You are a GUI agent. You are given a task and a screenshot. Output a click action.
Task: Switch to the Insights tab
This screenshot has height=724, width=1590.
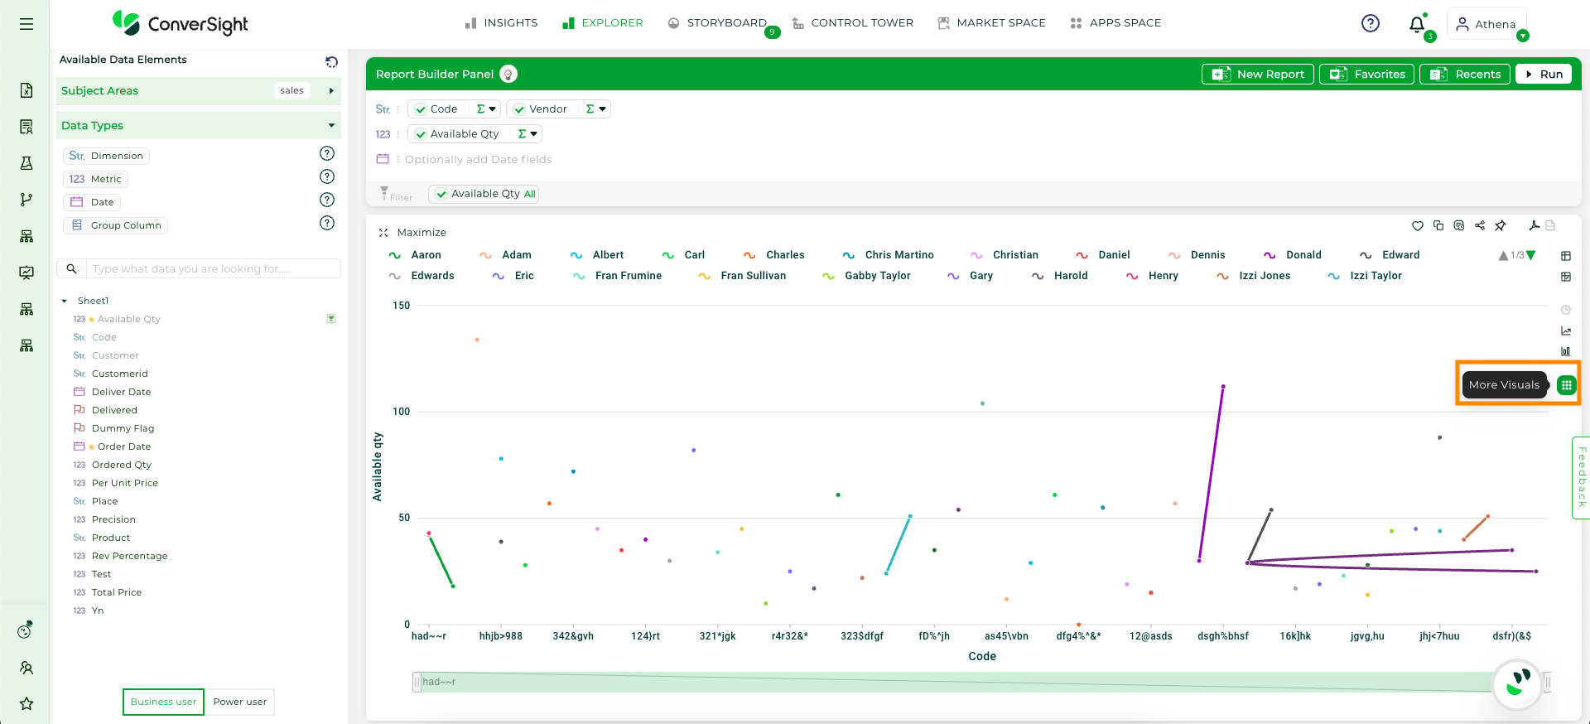point(501,23)
